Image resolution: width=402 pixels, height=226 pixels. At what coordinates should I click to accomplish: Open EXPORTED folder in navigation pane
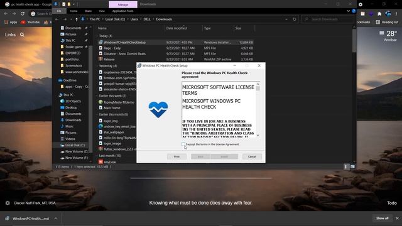[73, 53]
